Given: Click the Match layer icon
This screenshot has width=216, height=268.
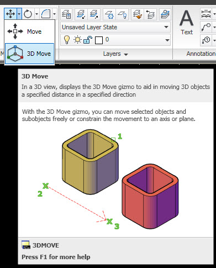Looking at the screenshot, I should pos(94,14).
